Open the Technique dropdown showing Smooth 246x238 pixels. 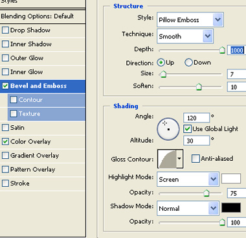coord(185,36)
